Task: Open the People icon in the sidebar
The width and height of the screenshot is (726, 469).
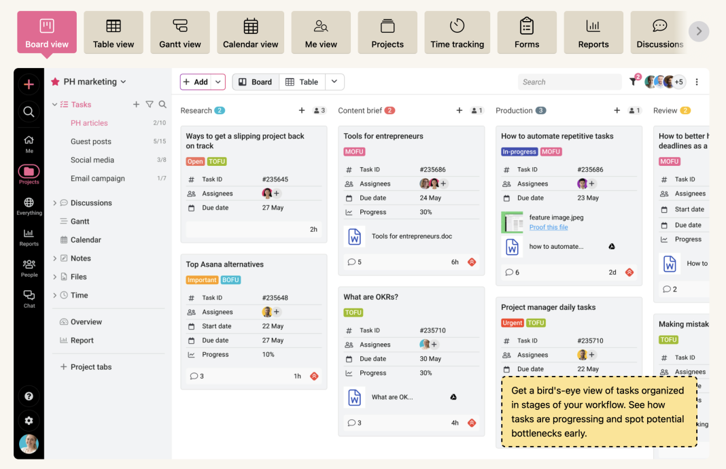Action: pos(29,265)
